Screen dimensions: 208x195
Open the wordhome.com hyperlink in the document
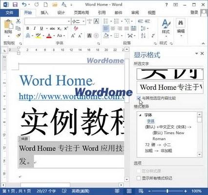(x=72, y=97)
